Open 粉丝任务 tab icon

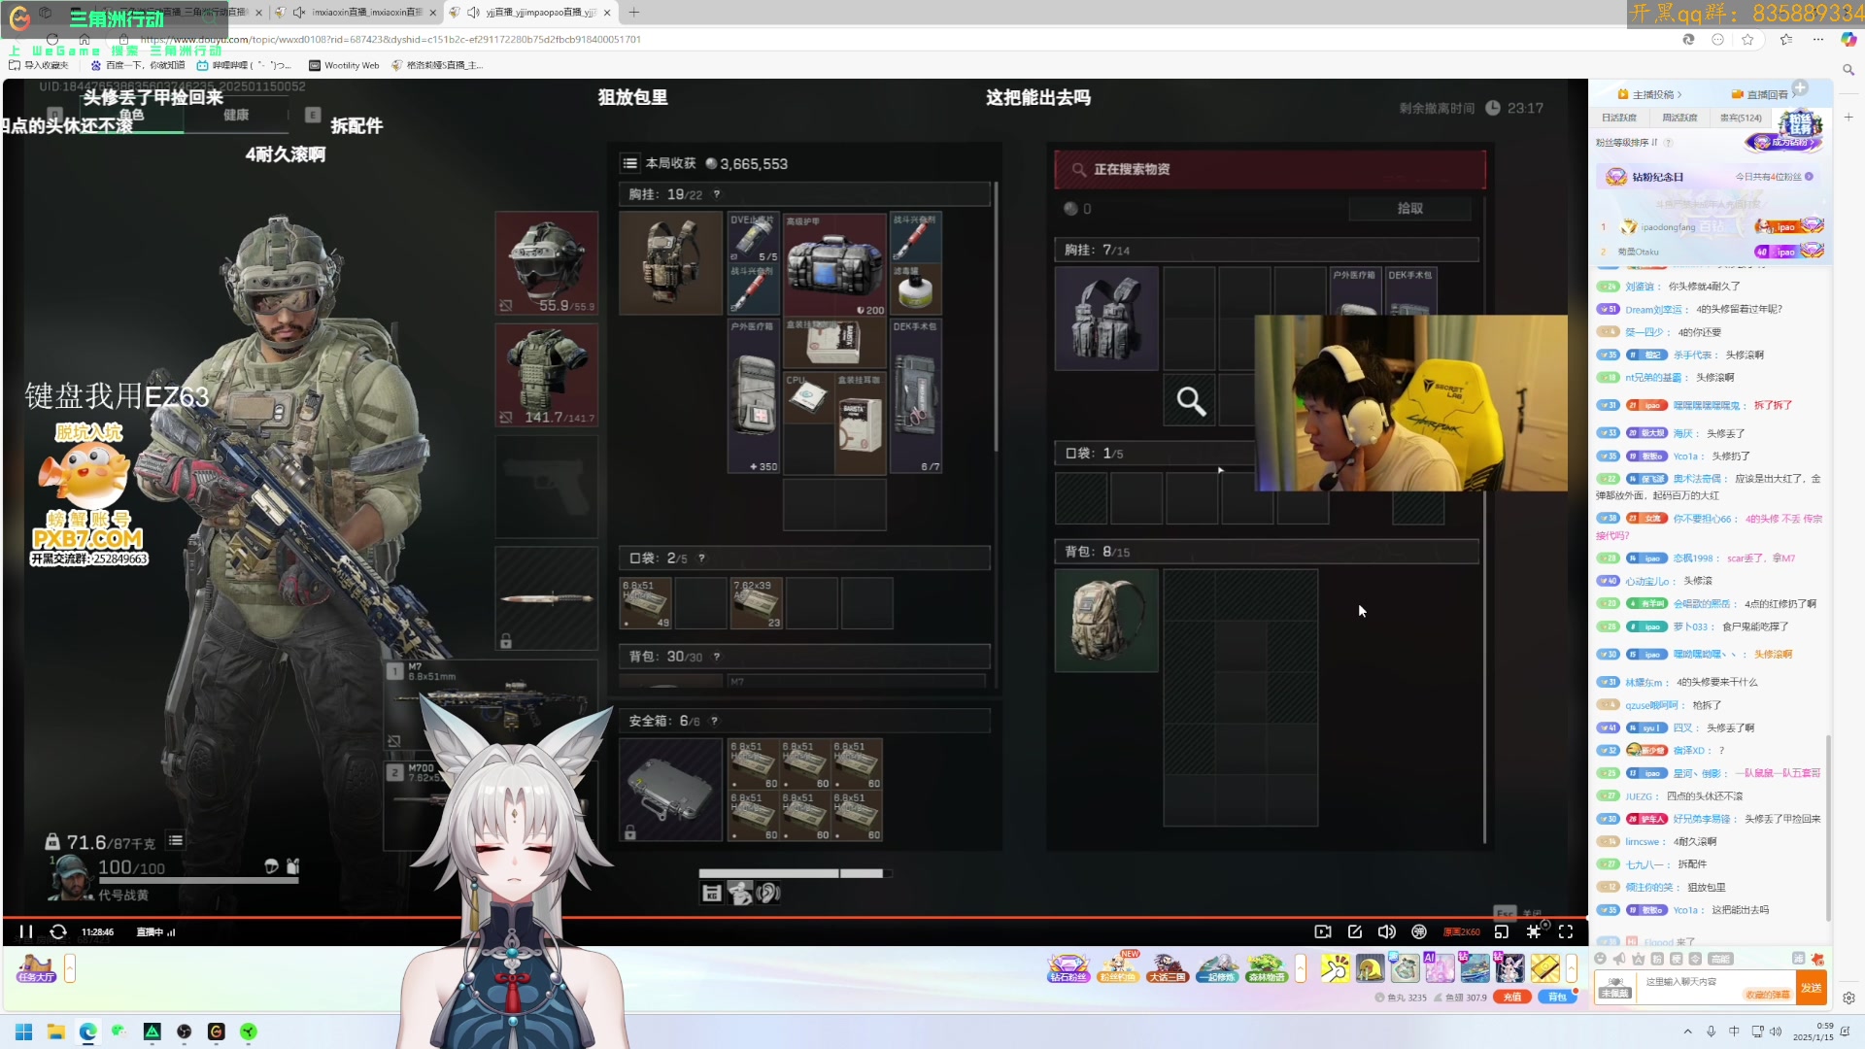1800,123
